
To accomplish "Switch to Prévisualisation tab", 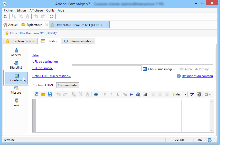I will [78, 41].
